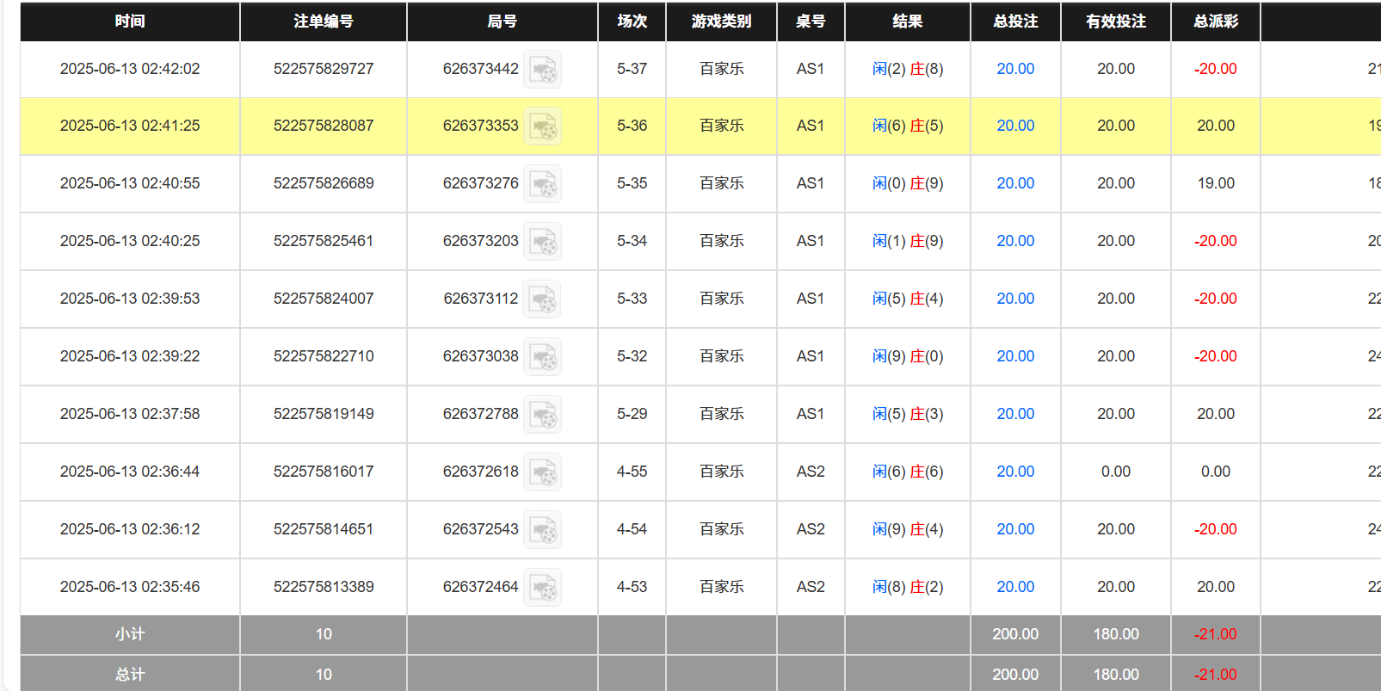Open replay icon for round 626372788

[x=543, y=415]
